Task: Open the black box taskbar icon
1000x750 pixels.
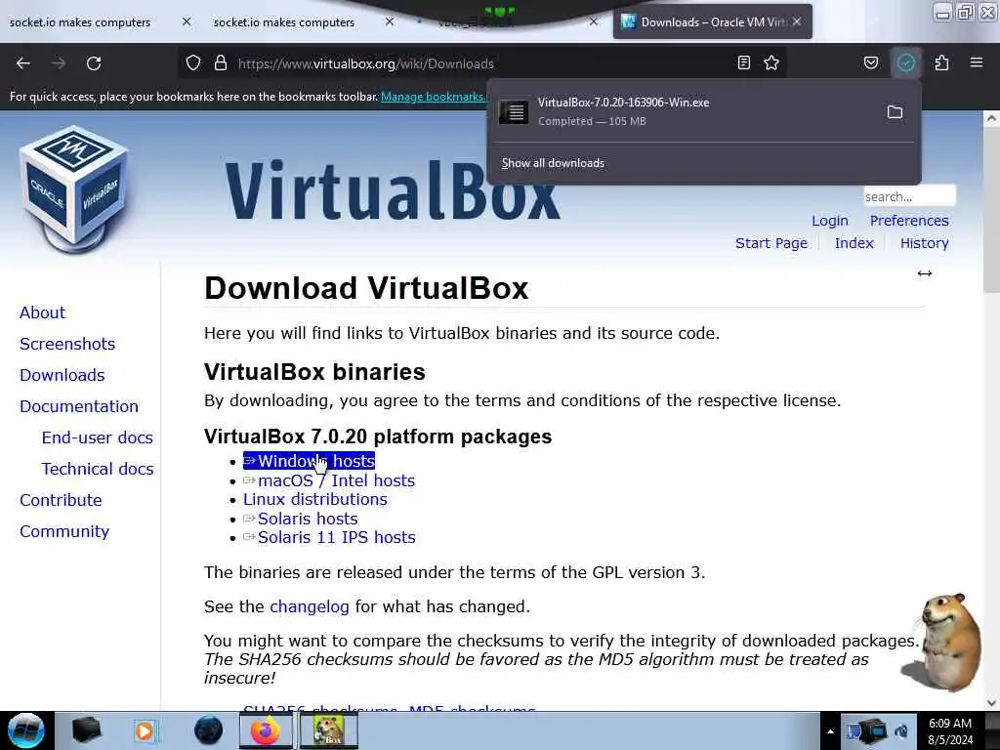Action: click(x=86, y=730)
